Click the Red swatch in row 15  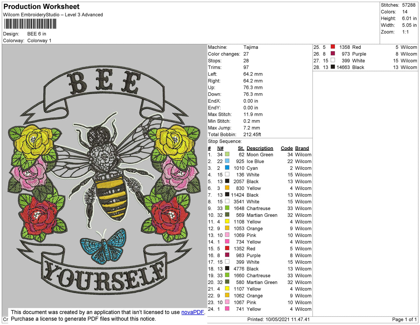pyautogui.click(x=227, y=248)
